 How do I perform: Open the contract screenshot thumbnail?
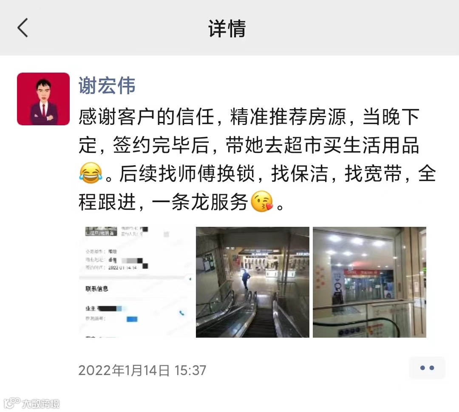(x=136, y=282)
